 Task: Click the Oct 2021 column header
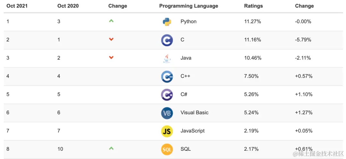click(x=17, y=6)
